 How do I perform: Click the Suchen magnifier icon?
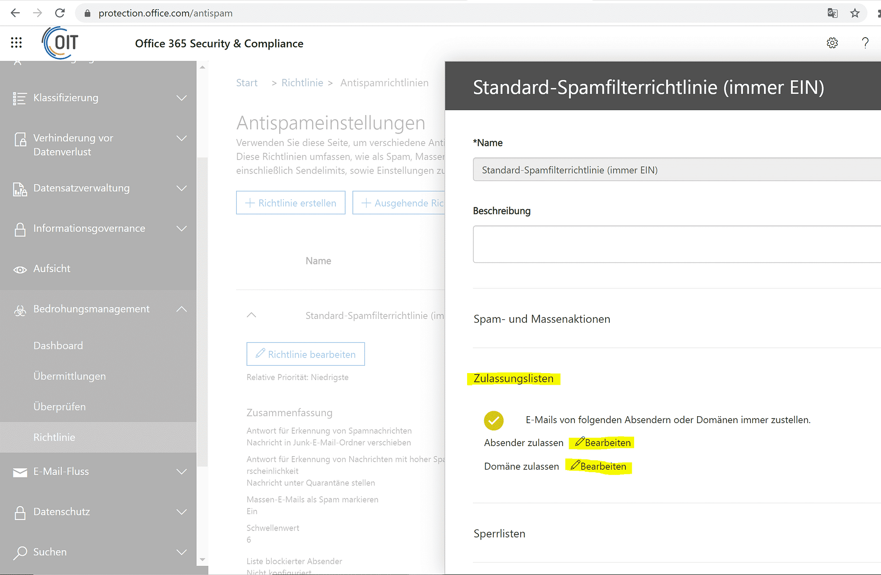click(x=20, y=553)
